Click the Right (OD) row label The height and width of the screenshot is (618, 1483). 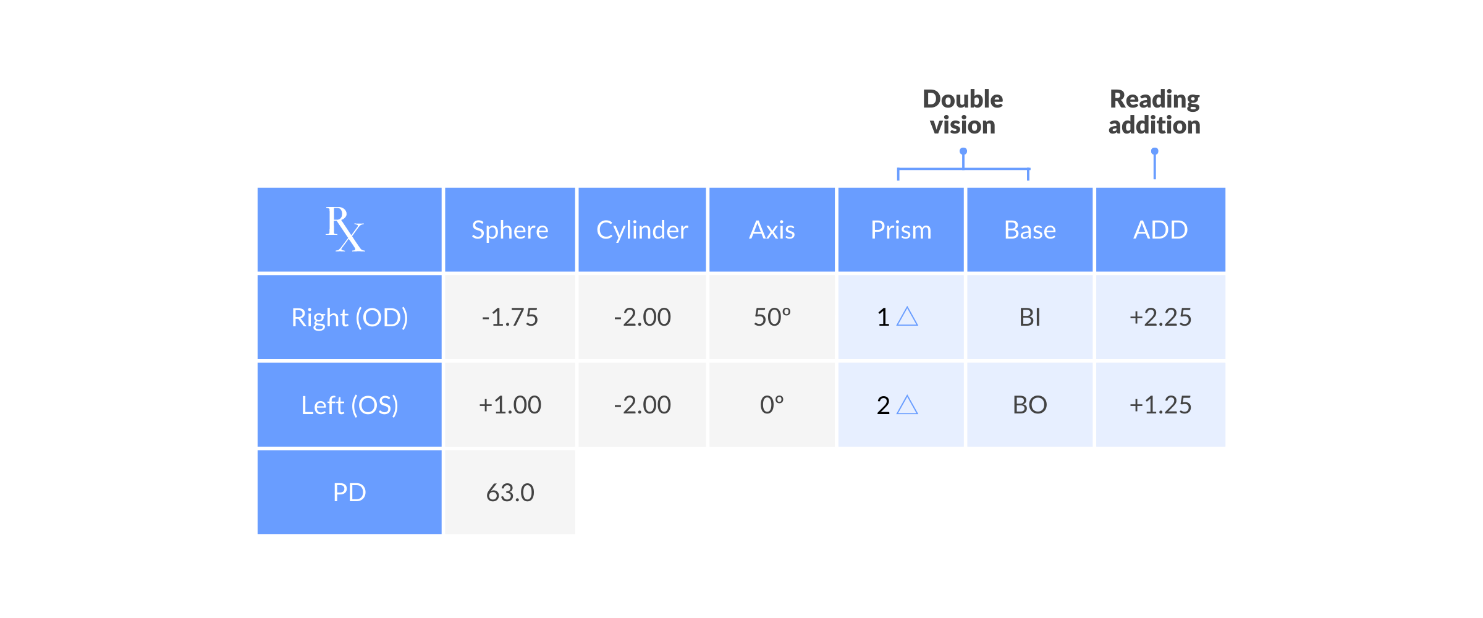tap(349, 318)
